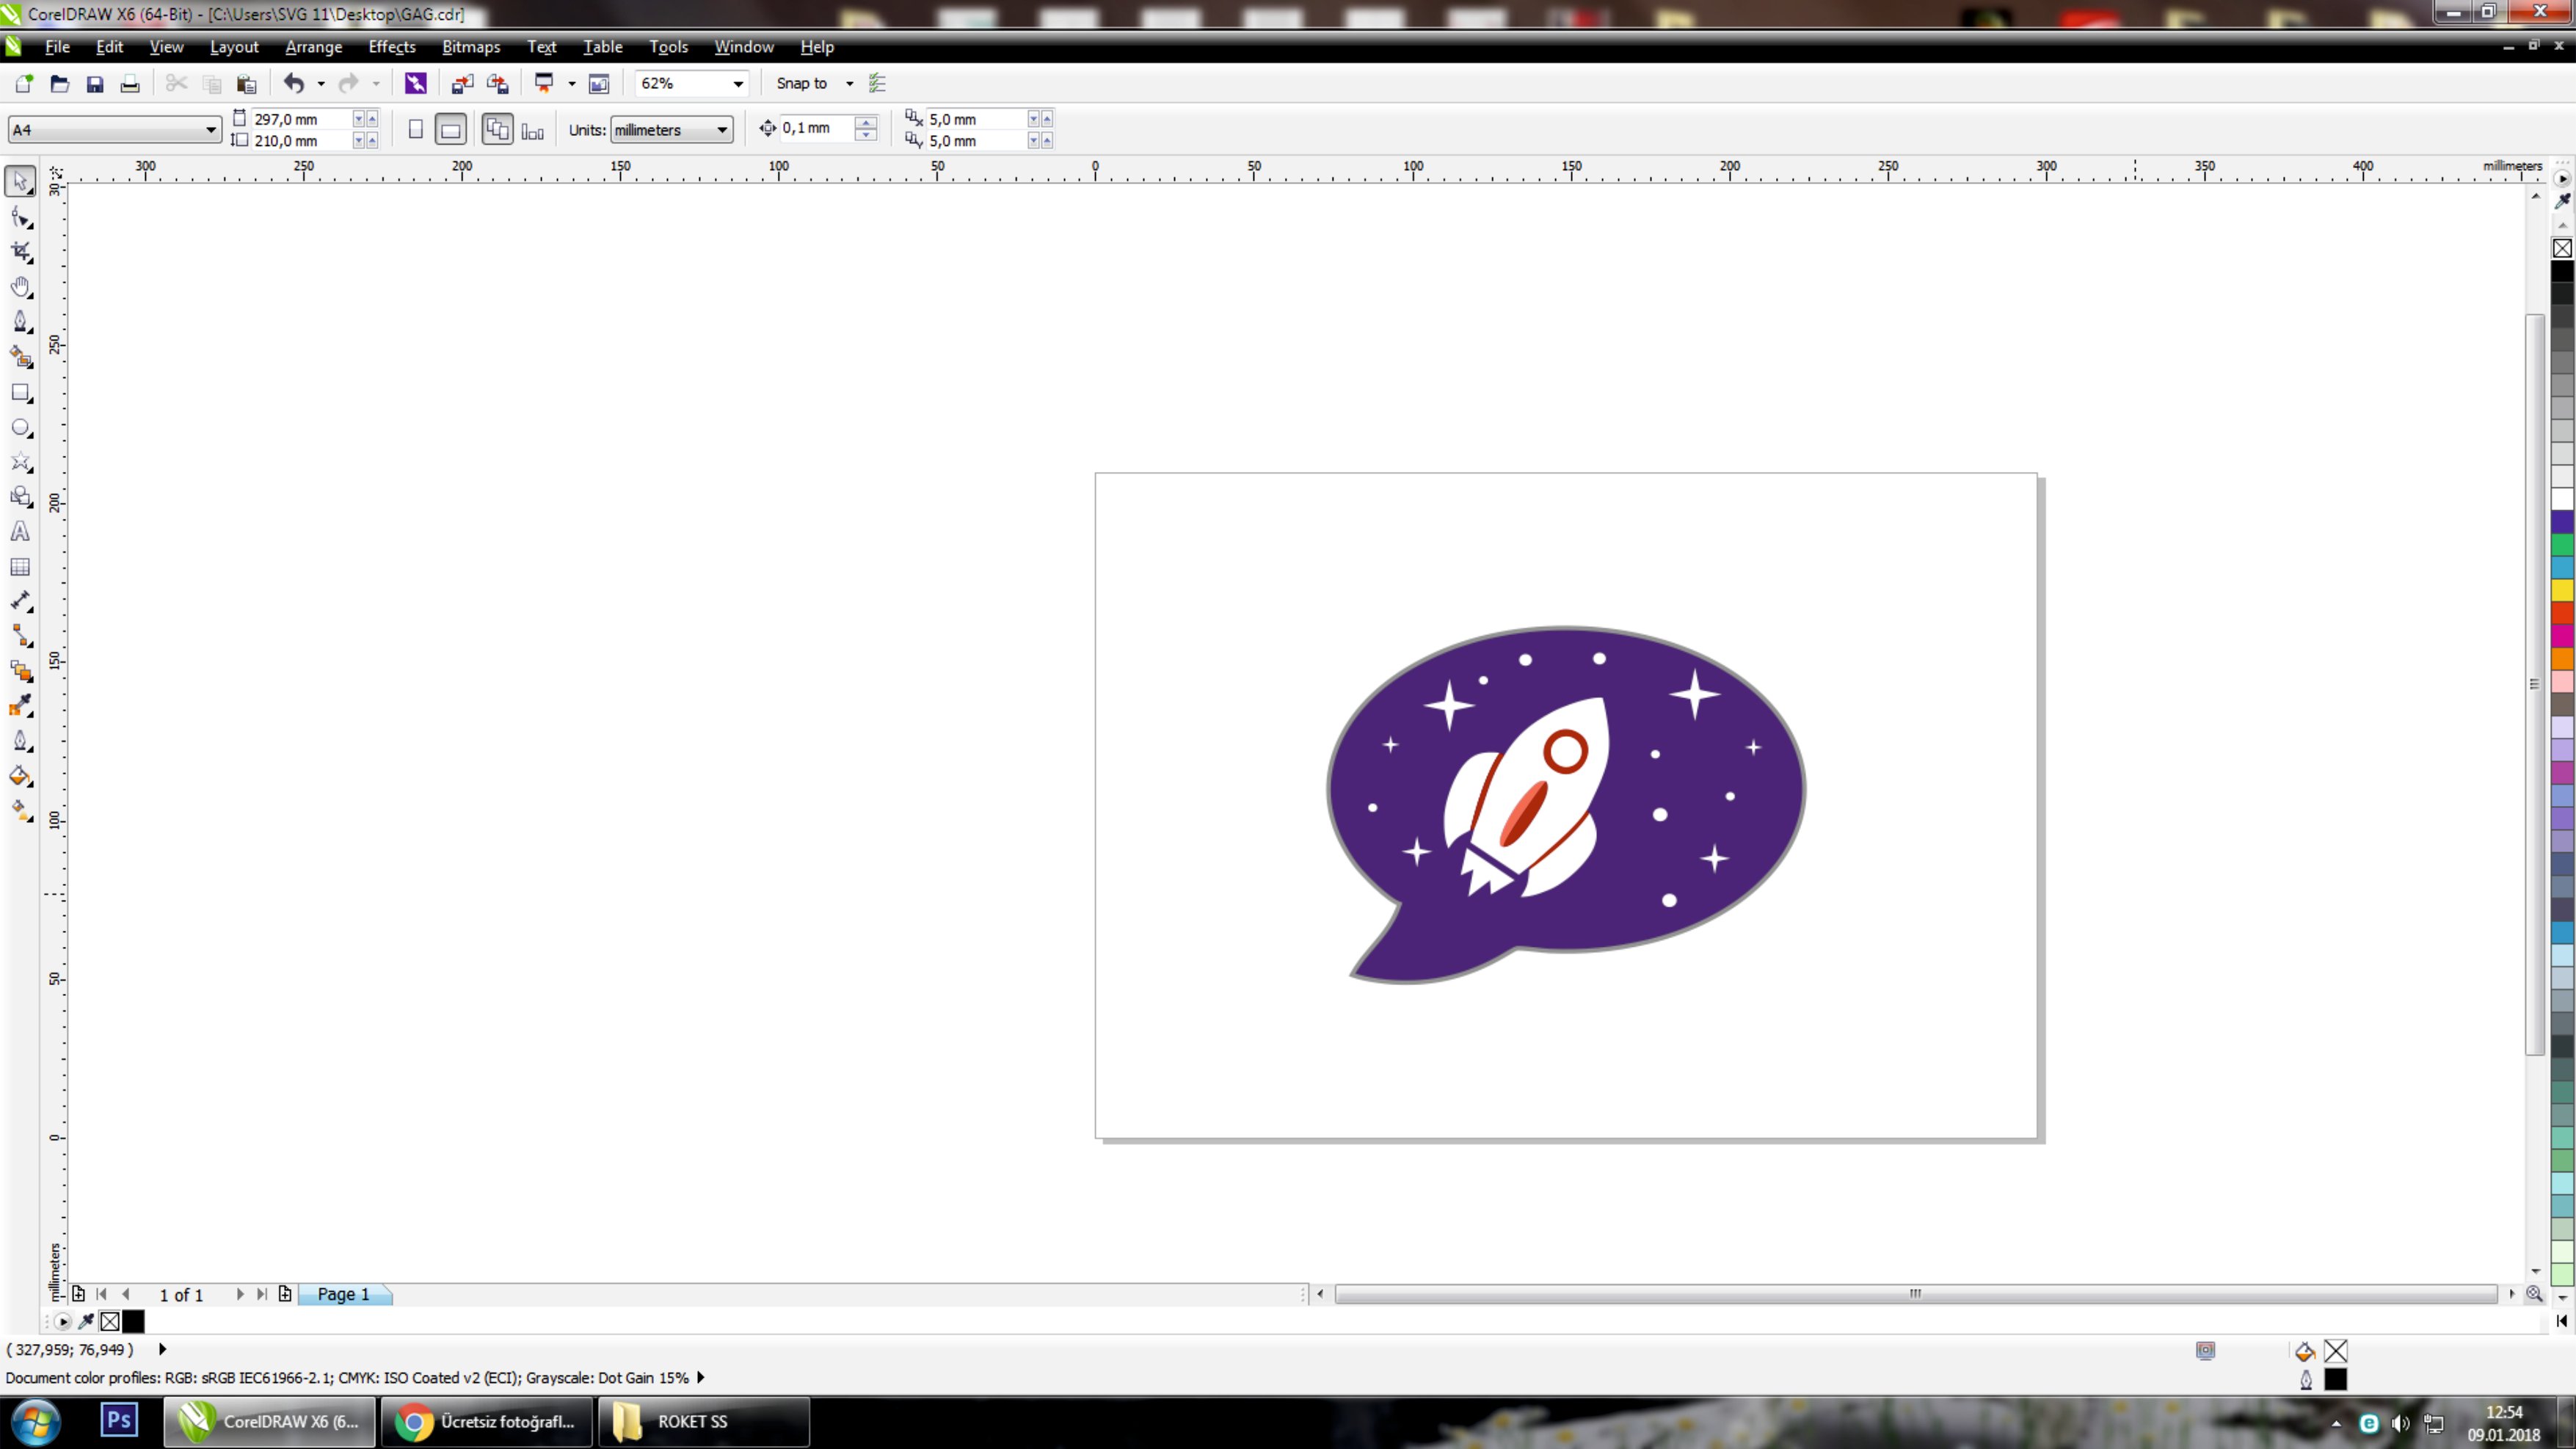Open the Effects menu
Viewport: 2576px width, 1449px height.
point(392,47)
